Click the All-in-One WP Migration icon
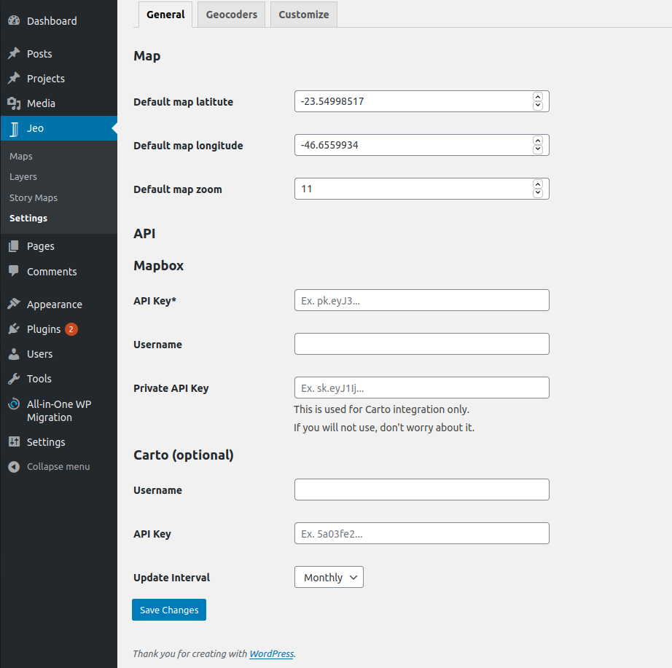 pyautogui.click(x=14, y=404)
